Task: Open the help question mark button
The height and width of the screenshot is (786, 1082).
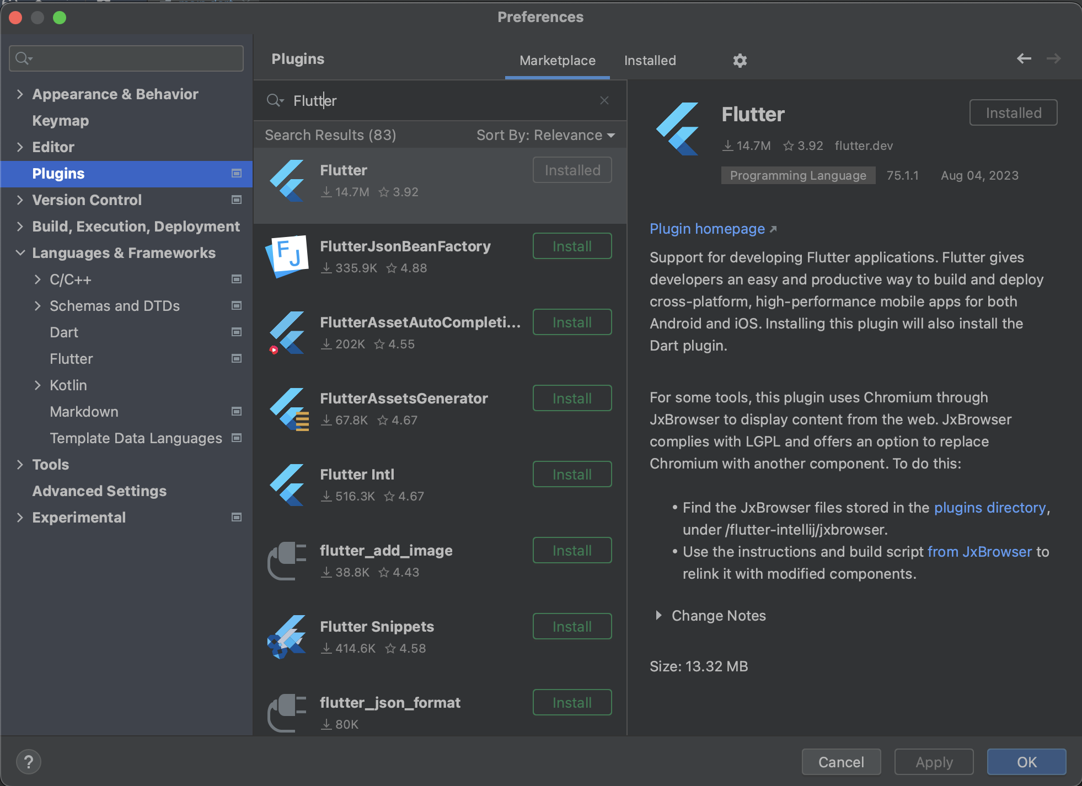Action: click(x=29, y=762)
